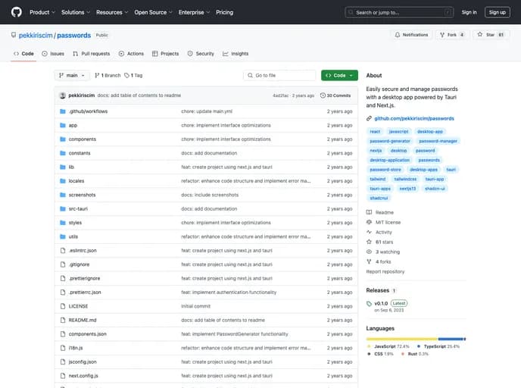Switch to the Pull requests tab
The width and height of the screenshot is (521, 388).
[92, 54]
